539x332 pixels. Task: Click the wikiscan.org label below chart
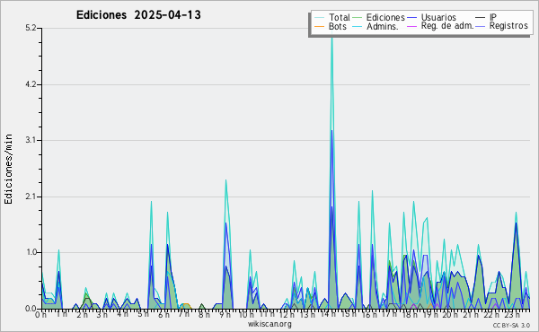[269, 324]
